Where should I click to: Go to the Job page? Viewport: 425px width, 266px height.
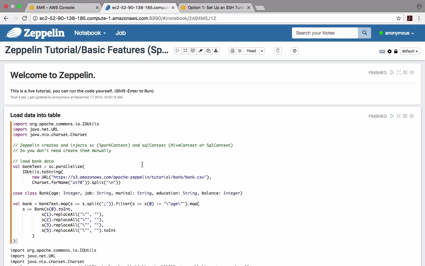pos(121,33)
